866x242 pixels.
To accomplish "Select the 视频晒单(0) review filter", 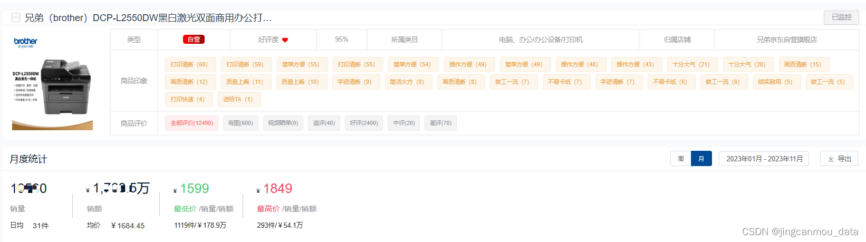I will (283, 123).
